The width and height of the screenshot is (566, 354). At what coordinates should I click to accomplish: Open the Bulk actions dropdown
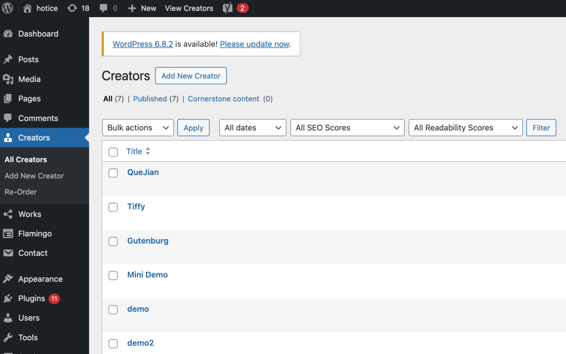(138, 128)
